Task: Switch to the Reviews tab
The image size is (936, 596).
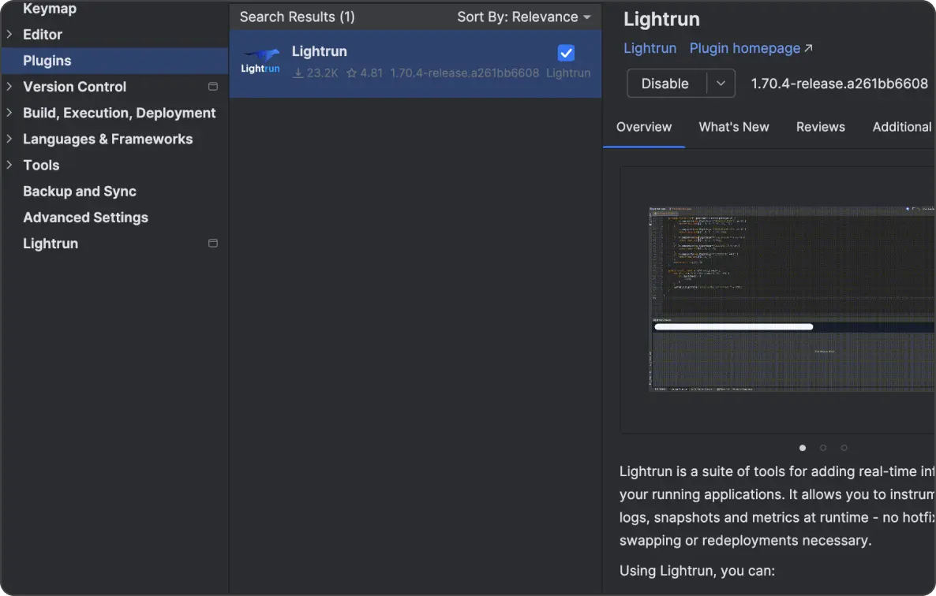Action: tap(820, 127)
